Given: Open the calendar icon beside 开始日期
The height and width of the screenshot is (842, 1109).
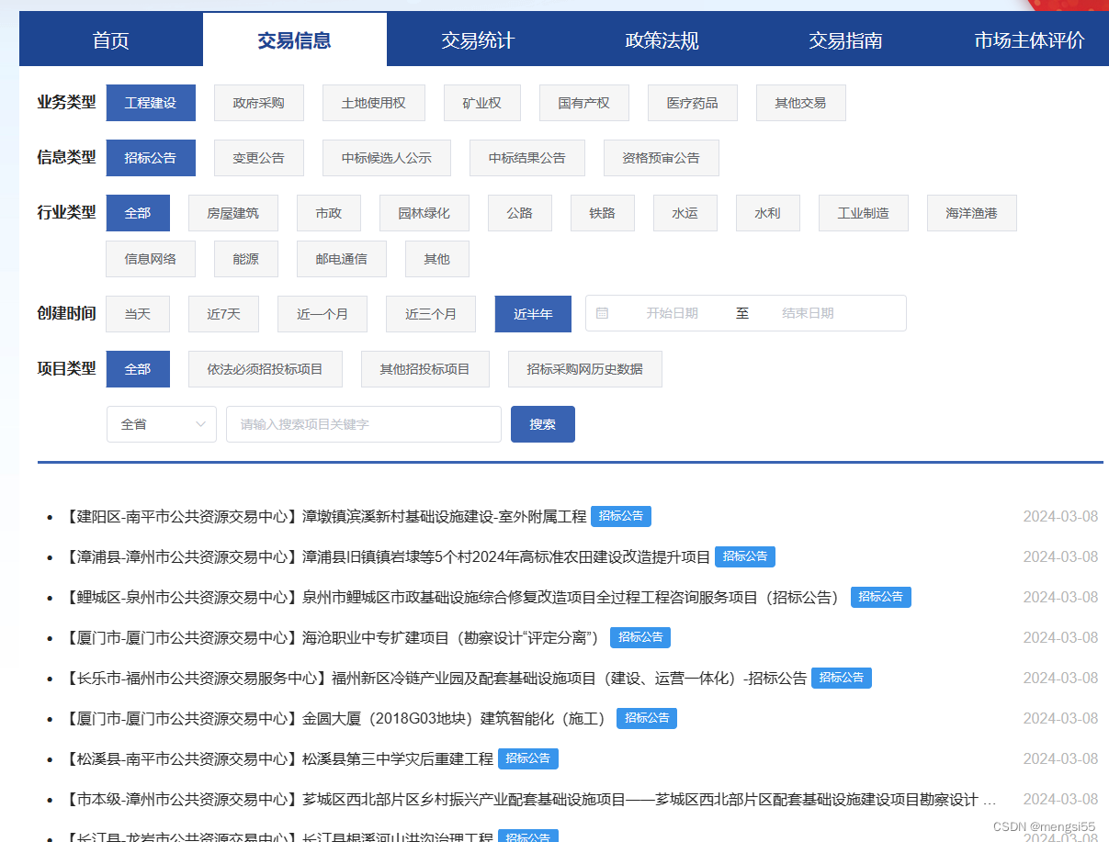Looking at the screenshot, I should pos(602,313).
